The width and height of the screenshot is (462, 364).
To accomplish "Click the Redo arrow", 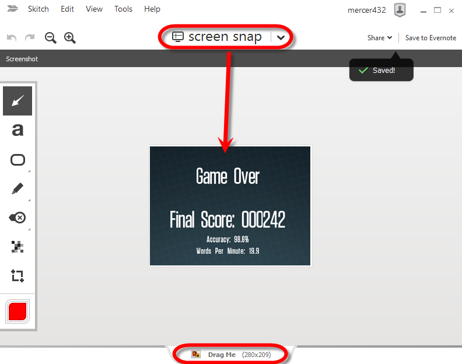I will click(30, 38).
